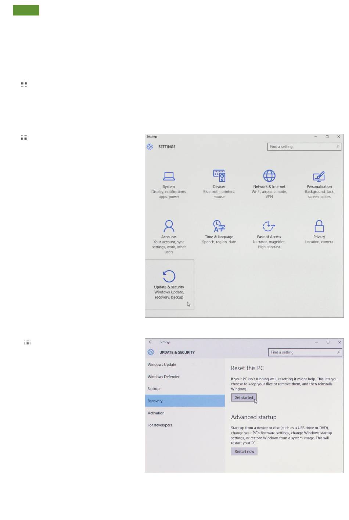Open Update & security settings
The width and height of the screenshot is (349, 520).
(x=169, y=284)
